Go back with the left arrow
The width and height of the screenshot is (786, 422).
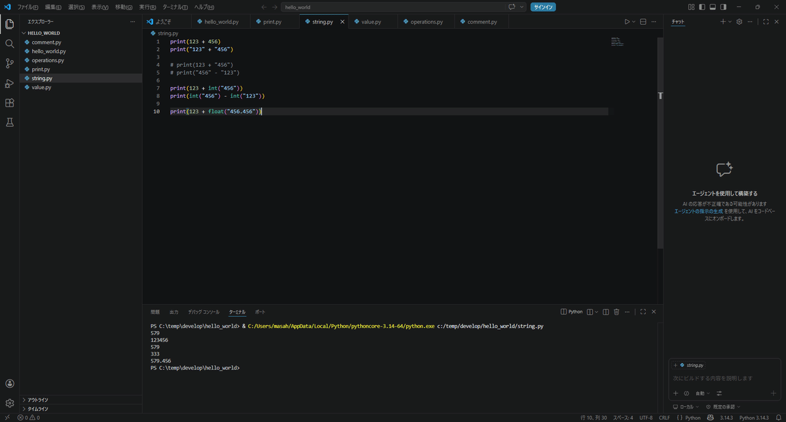click(264, 7)
